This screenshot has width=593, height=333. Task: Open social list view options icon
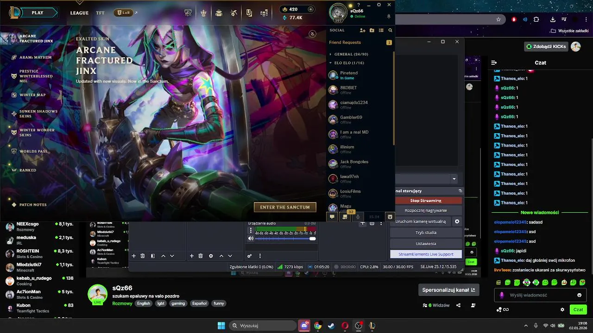(381, 30)
